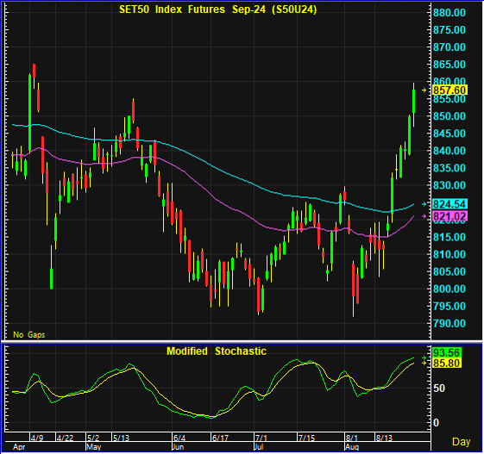Click the yellow arrow beside 85.80 stochastic value
The height and width of the screenshot is (454, 484).
(x=424, y=363)
